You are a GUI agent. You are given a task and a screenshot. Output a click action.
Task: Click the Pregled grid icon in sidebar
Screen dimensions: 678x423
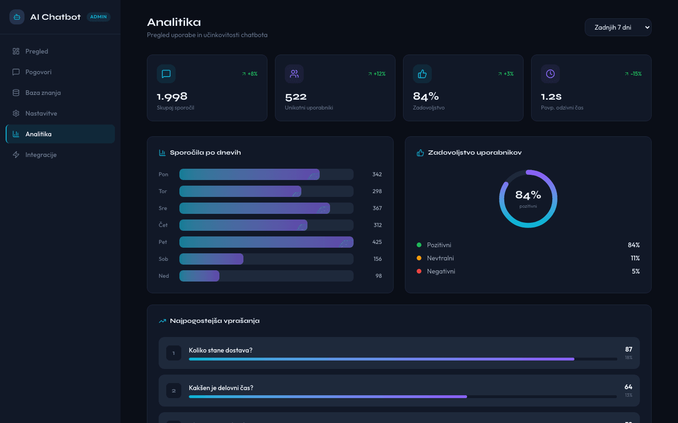[x=16, y=51]
